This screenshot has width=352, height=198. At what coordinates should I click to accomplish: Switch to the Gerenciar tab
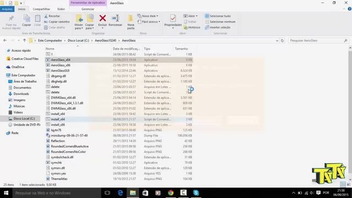[88, 9]
